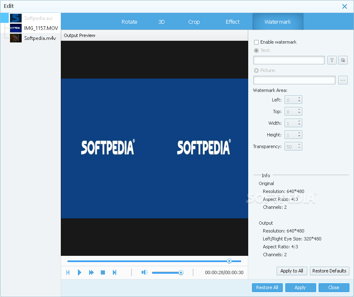The image size is (354, 297).
Task: Play the video preview
Action: click(79, 272)
